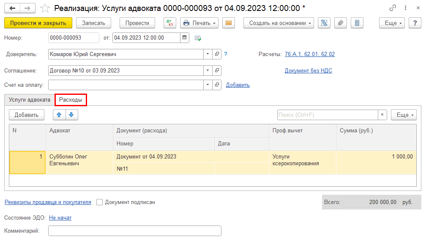Click the calendar icon in date field

(x=185, y=38)
